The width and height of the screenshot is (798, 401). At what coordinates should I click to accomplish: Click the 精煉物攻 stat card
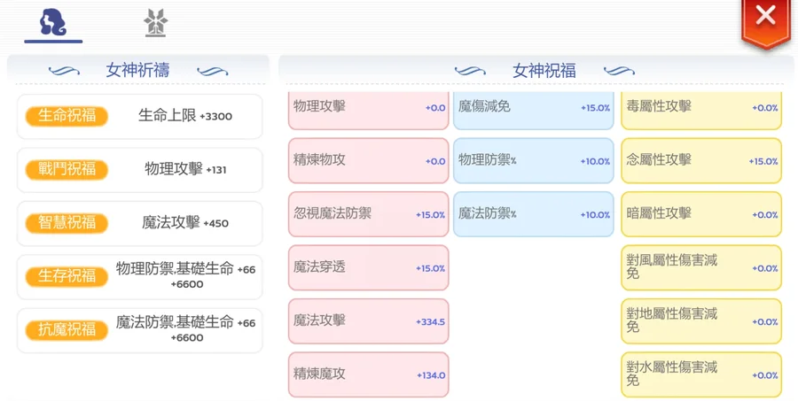368,161
